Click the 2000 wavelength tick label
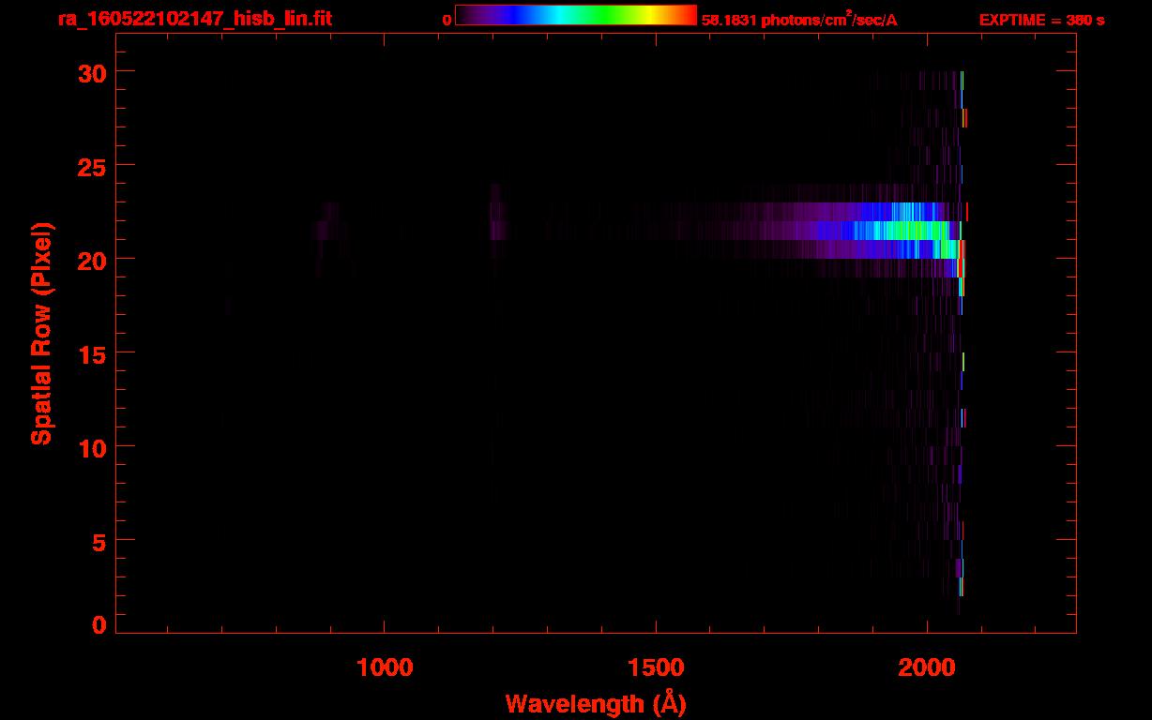 tap(927, 667)
